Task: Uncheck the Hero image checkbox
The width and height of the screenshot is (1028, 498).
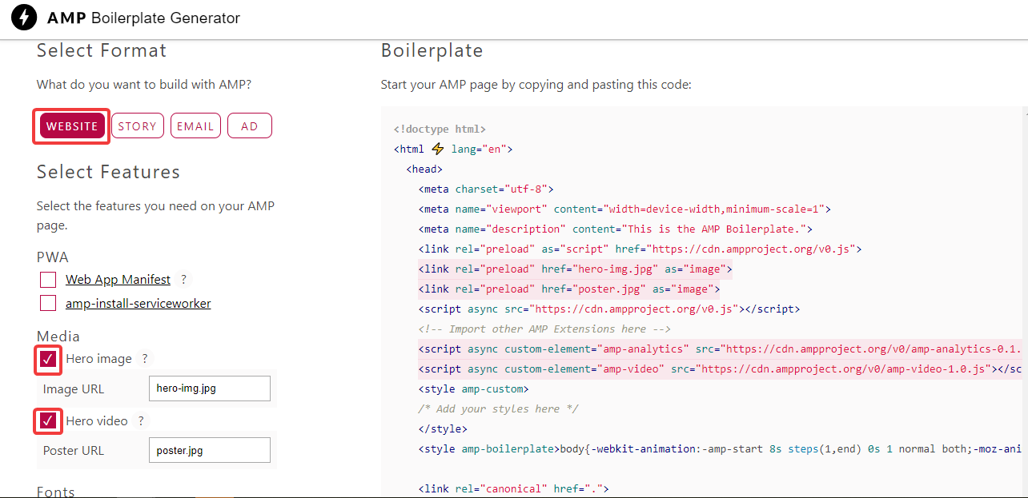Action: [x=48, y=359]
